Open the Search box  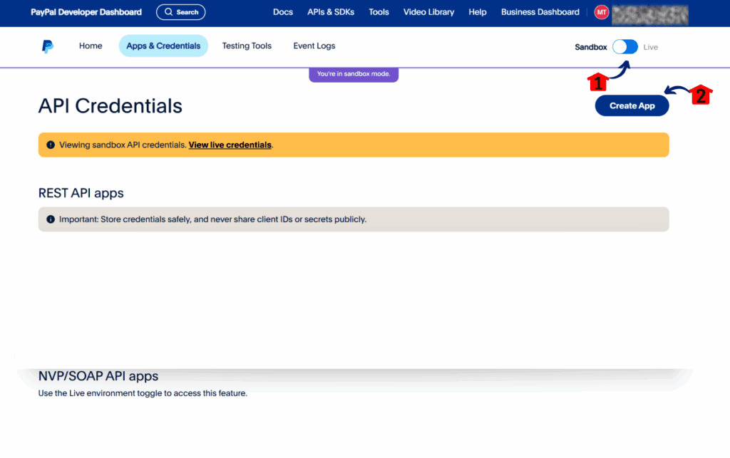tap(180, 12)
